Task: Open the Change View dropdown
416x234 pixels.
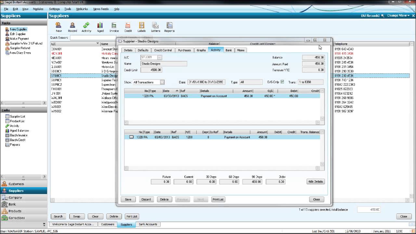Action: [x=398, y=16]
